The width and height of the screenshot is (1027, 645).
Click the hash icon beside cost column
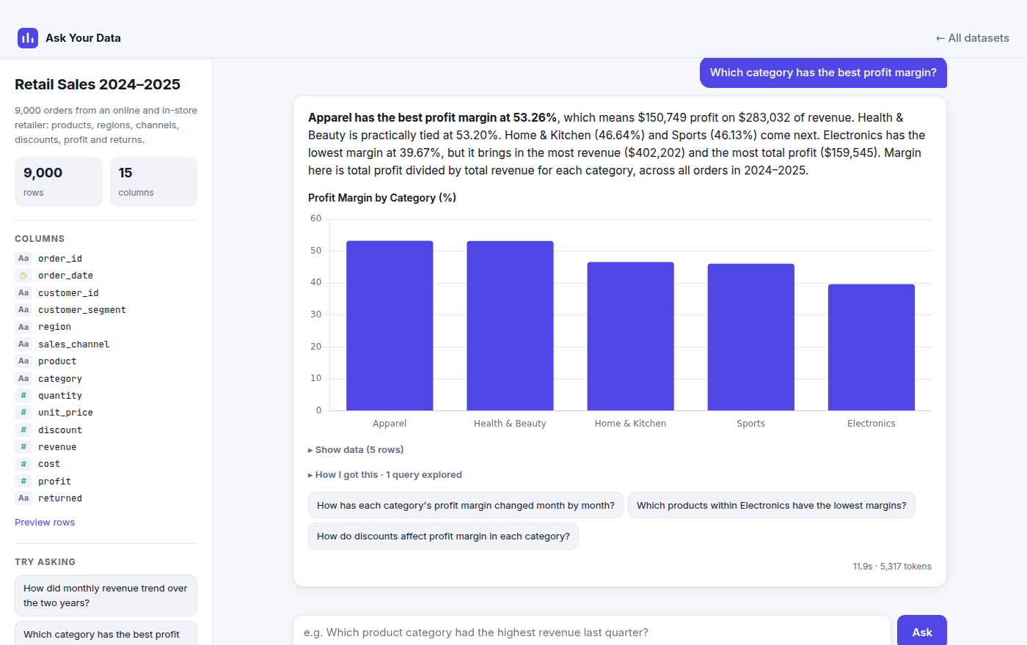point(23,463)
